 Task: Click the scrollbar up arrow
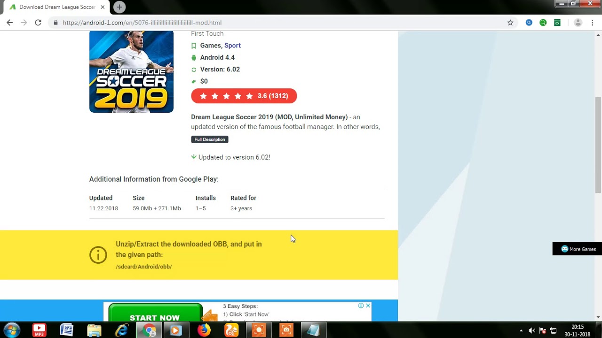(598, 35)
